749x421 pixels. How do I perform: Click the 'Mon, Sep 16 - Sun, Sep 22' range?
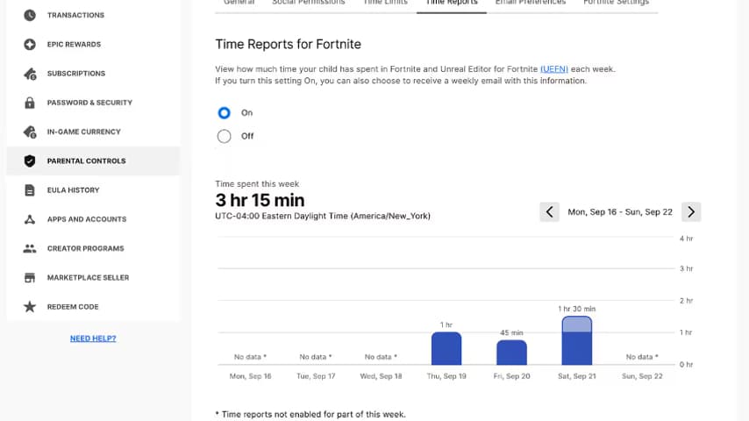(620, 211)
